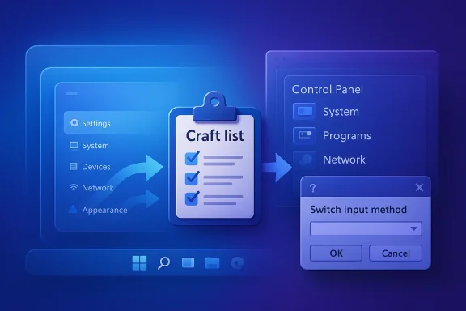
Task: Click the monitor icon beside System in Settings
Action: tap(74, 145)
